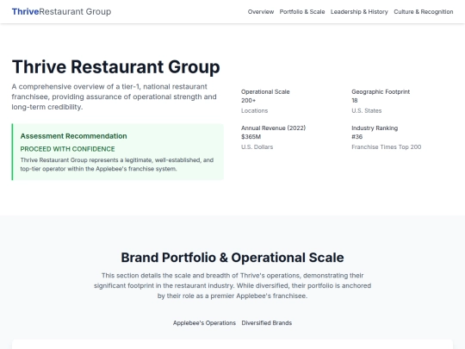Switch to Applebee's Operations tab

point(204,323)
